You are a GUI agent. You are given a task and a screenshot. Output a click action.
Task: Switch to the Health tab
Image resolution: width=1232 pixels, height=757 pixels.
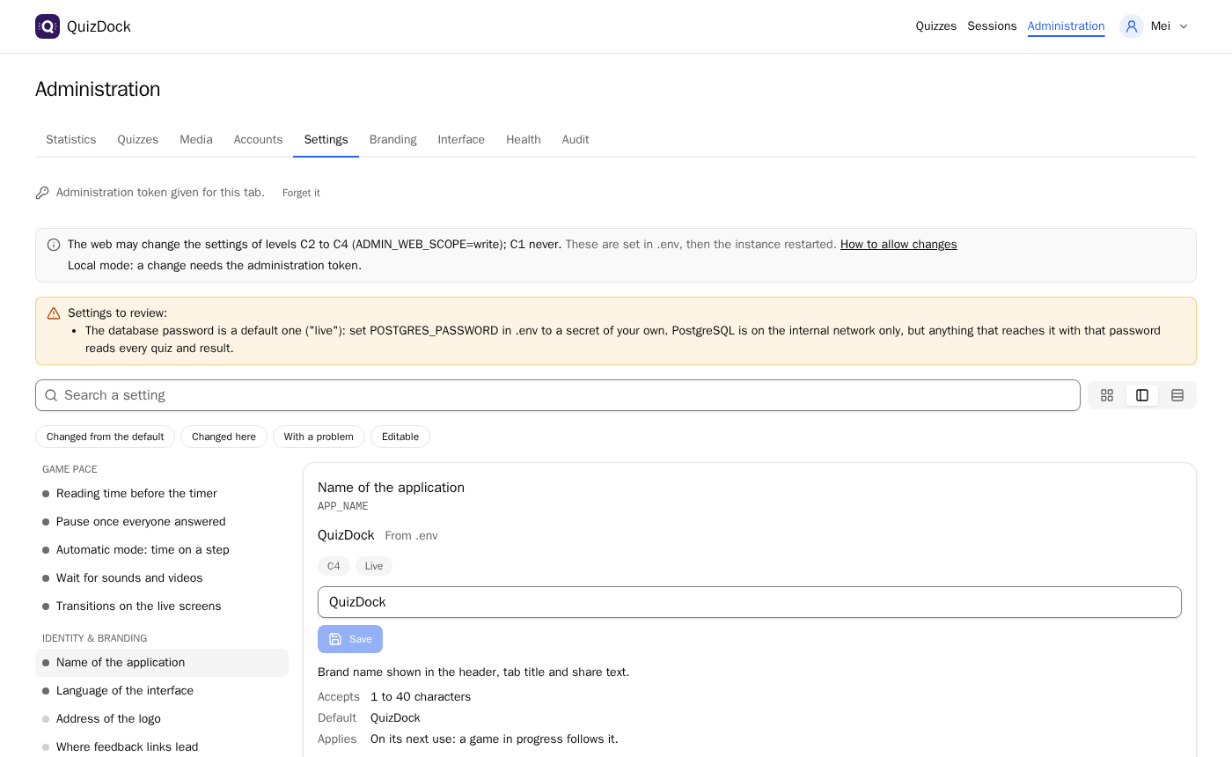point(524,140)
